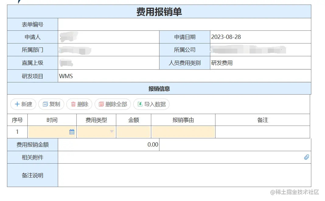This screenshot has width=325, height=201.
Task: Click the 所属公司 value field
Action: point(260,50)
